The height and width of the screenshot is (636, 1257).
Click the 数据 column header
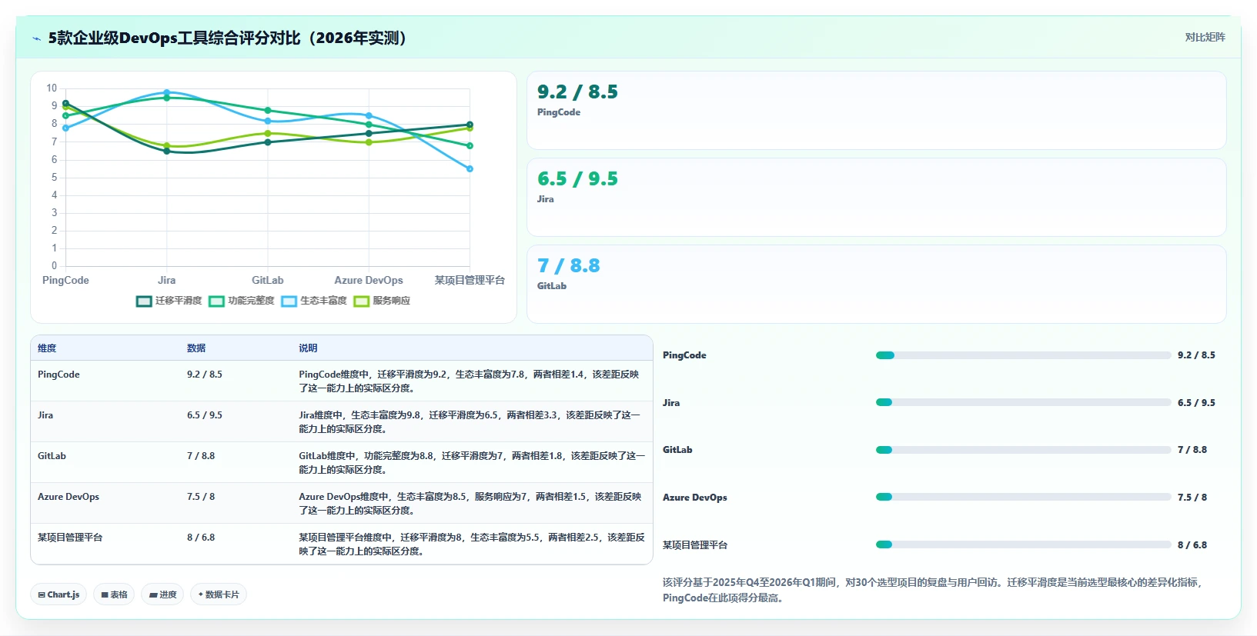(x=196, y=348)
